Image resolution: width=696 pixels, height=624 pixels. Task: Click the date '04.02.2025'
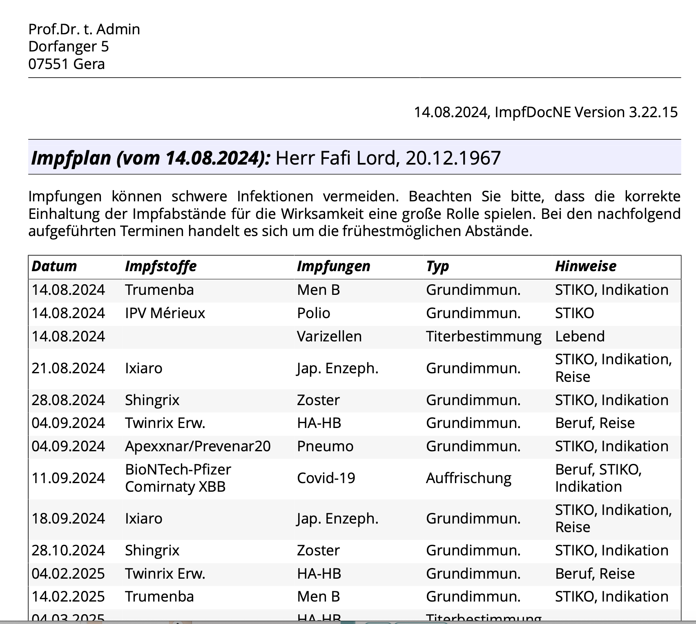pos(68,574)
